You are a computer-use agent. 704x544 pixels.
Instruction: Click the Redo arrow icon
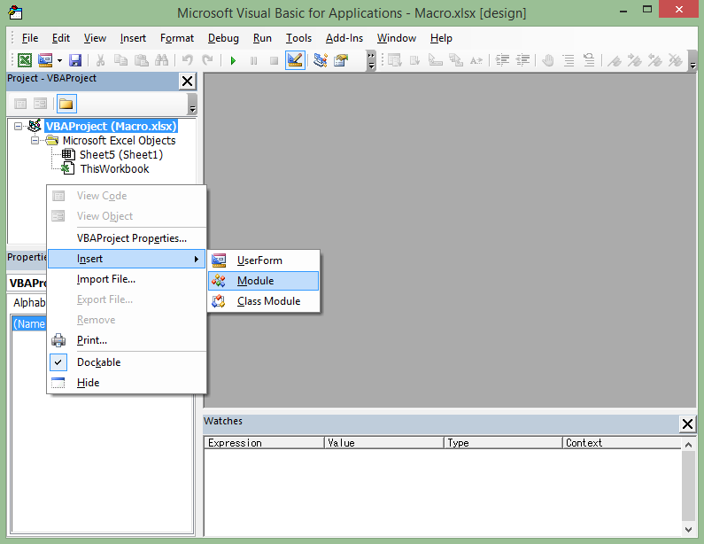point(207,60)
